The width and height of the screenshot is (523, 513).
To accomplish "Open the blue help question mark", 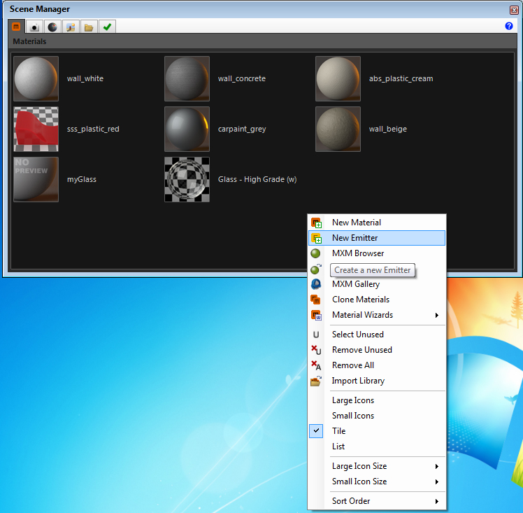I will [508, 26].
